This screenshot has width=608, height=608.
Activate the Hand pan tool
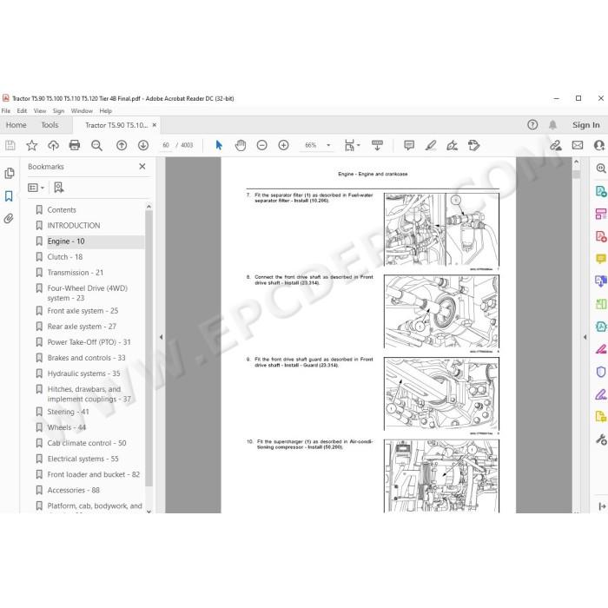coord(241,145)
